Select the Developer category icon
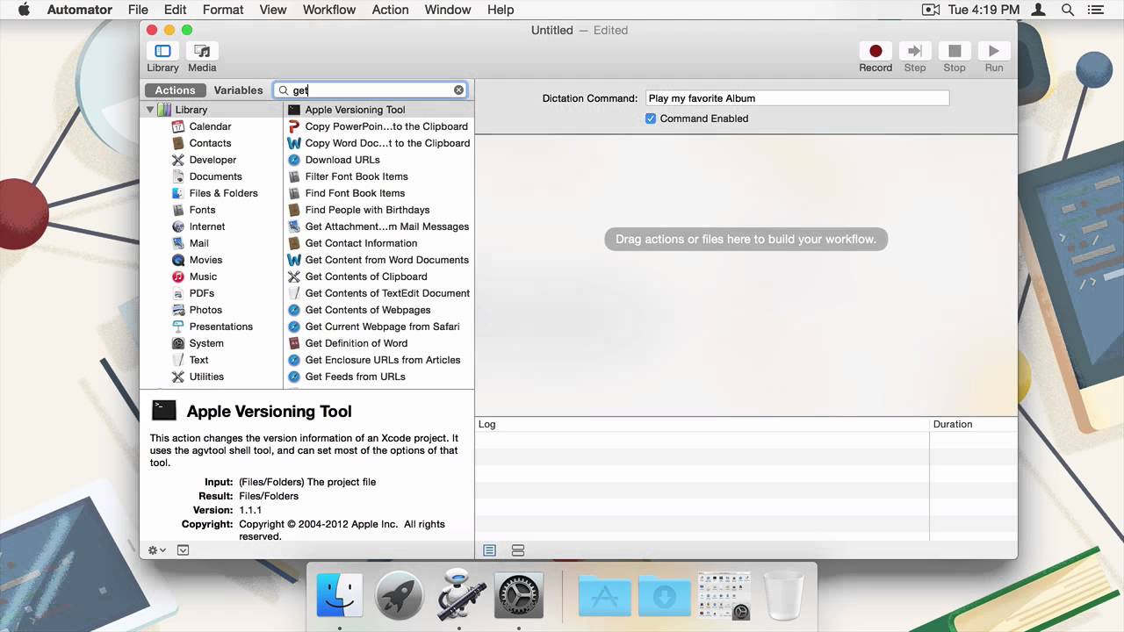 point(178,160)
